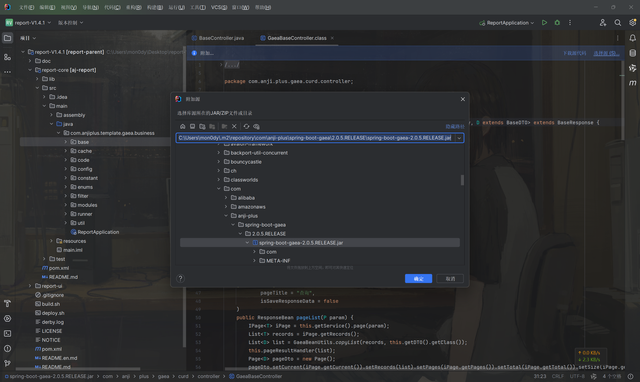This screenshot has width=640, height=382.
Task: Open more tool windows ellipsis in sidebar
Action: 7,72
